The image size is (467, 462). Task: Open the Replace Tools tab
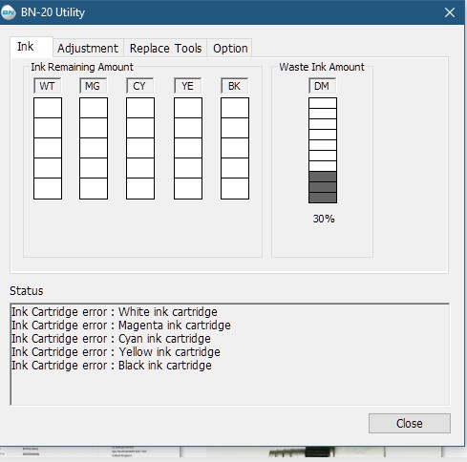(x=165, y=49)
